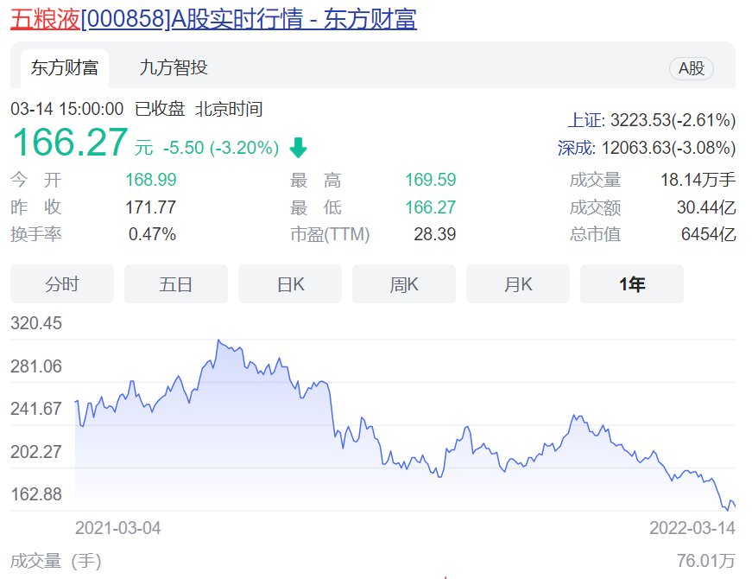
Task: Click the 已收盘 status text
Action: click(x=161, y=109)
